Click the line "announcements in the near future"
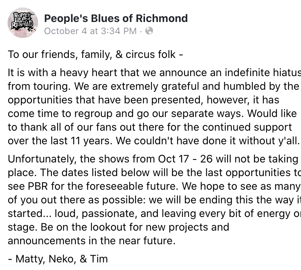301x270 pixels. (x=92, y=241)
